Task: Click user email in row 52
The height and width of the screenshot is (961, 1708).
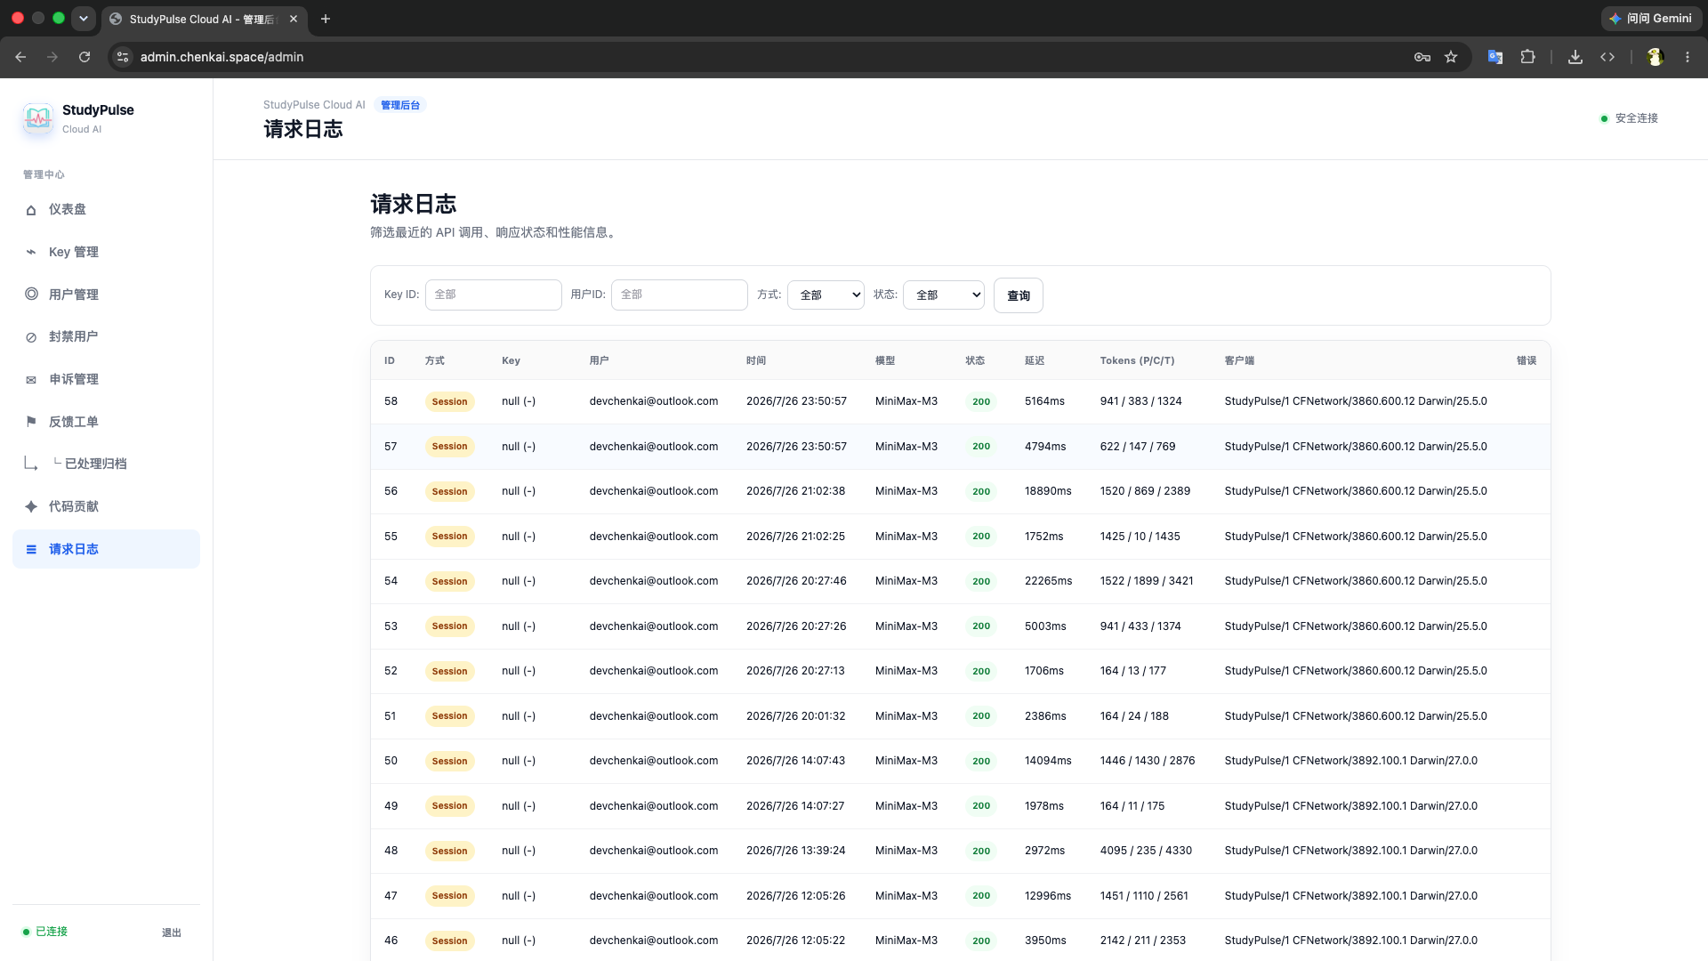Action: coord(653,671)
